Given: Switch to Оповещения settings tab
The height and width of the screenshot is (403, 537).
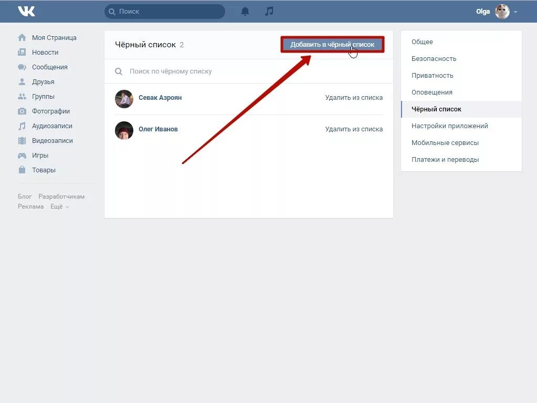Looking at the screenshot, I should (461, 92).
